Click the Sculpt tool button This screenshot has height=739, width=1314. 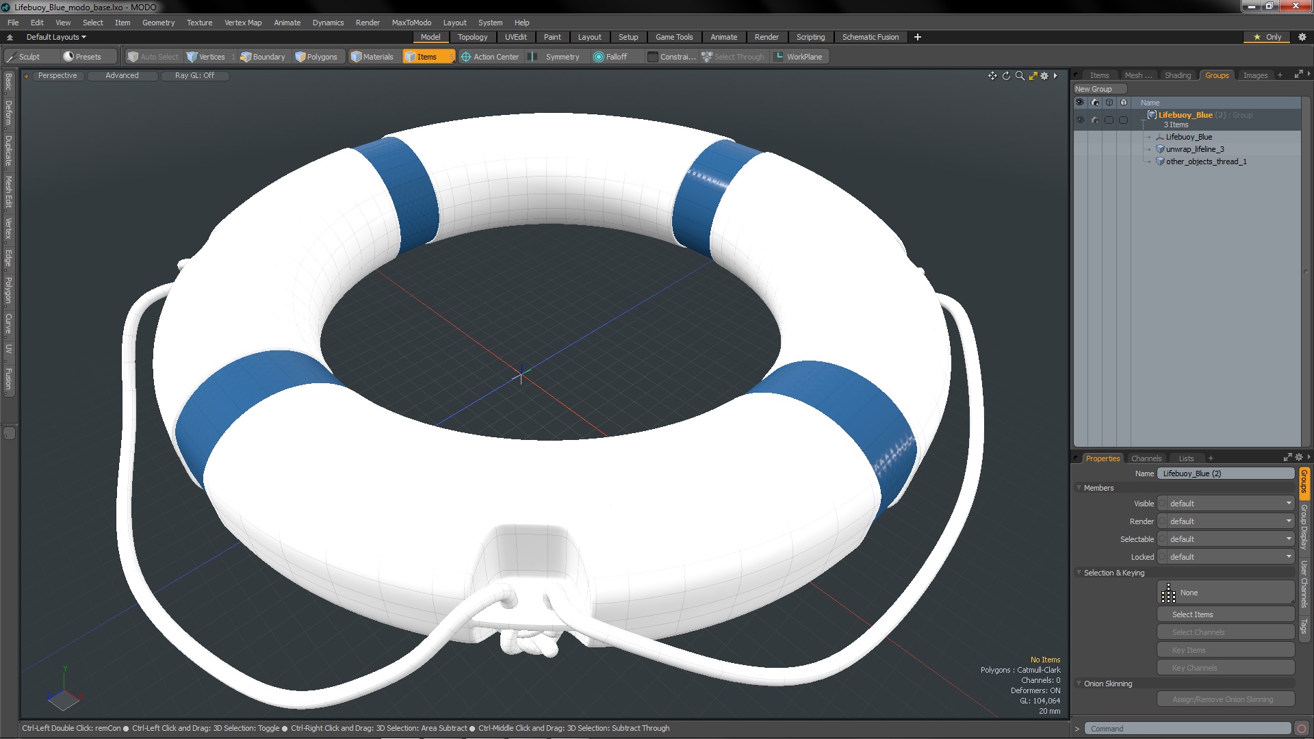coord(23,57)
